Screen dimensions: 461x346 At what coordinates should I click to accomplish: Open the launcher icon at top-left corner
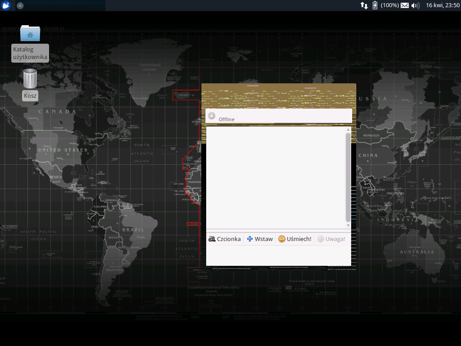(x=5, y=6)
